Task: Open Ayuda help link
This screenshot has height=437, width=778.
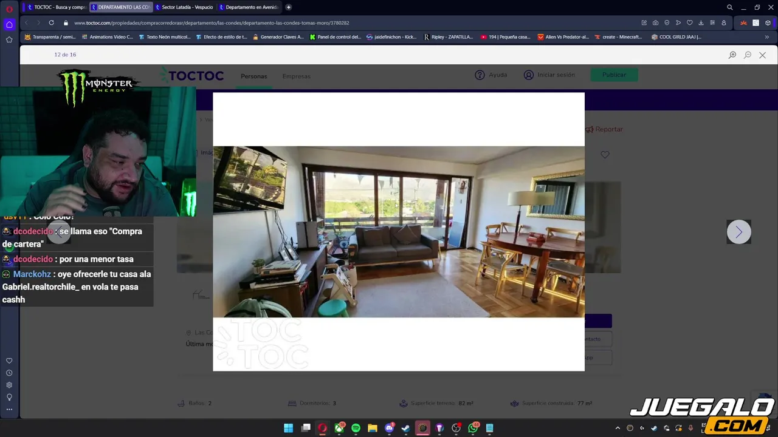Action: pos(491,75)
